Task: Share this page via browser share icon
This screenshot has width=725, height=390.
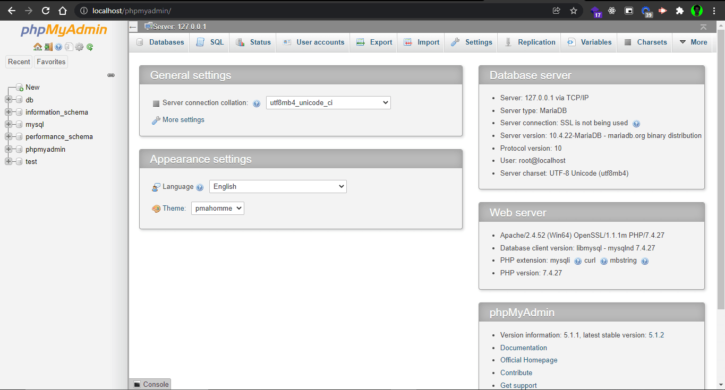Action: (556, 11)
